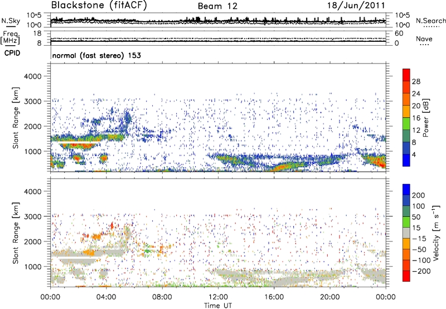Click the 2000 tick on the velocity panel

coord(33,242)
